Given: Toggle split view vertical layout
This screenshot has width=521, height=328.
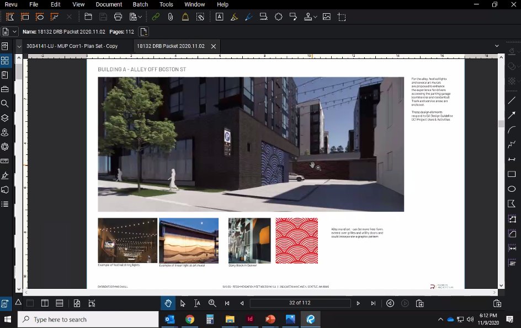Looking at the screenshot, I should 45,303.
